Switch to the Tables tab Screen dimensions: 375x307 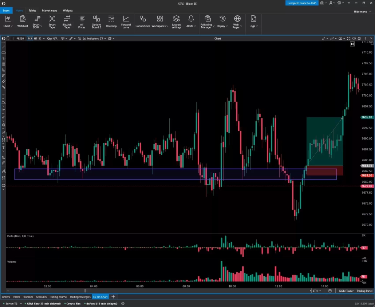(x=32, y=11)
